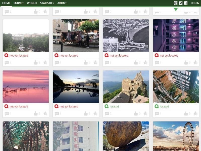
Task: Open the Facebook icon in header
Action: coord(186,3)
